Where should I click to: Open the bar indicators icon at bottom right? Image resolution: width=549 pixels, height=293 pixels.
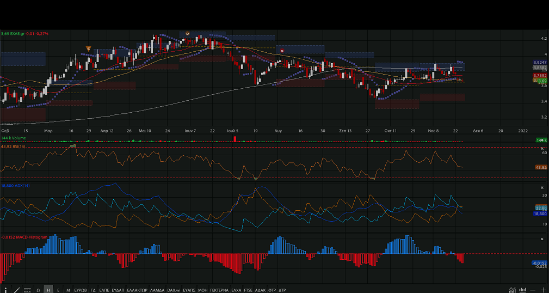coord(522,290)
